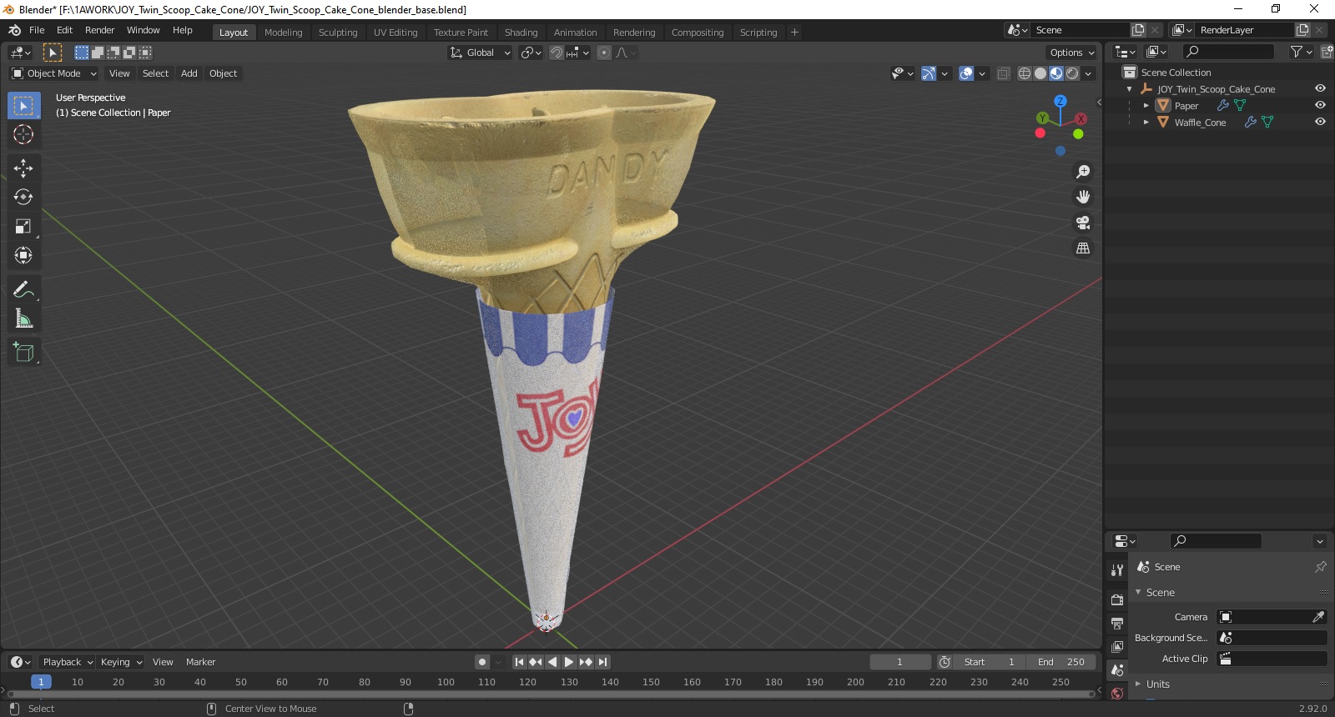
Task: Switch orthographic/perspective grid icon
Action: tap(1083, 248)
